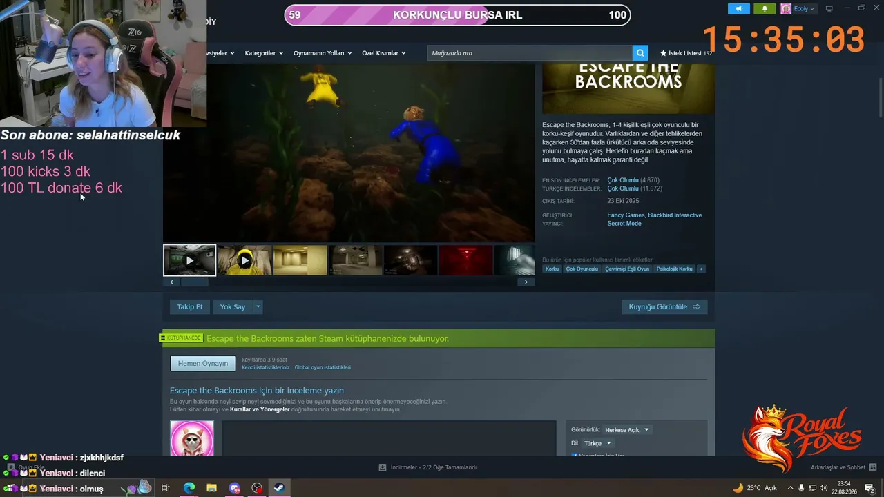Open Discord from the taskbar
This screenshot has width=884, height=497.
click(234, 488)
